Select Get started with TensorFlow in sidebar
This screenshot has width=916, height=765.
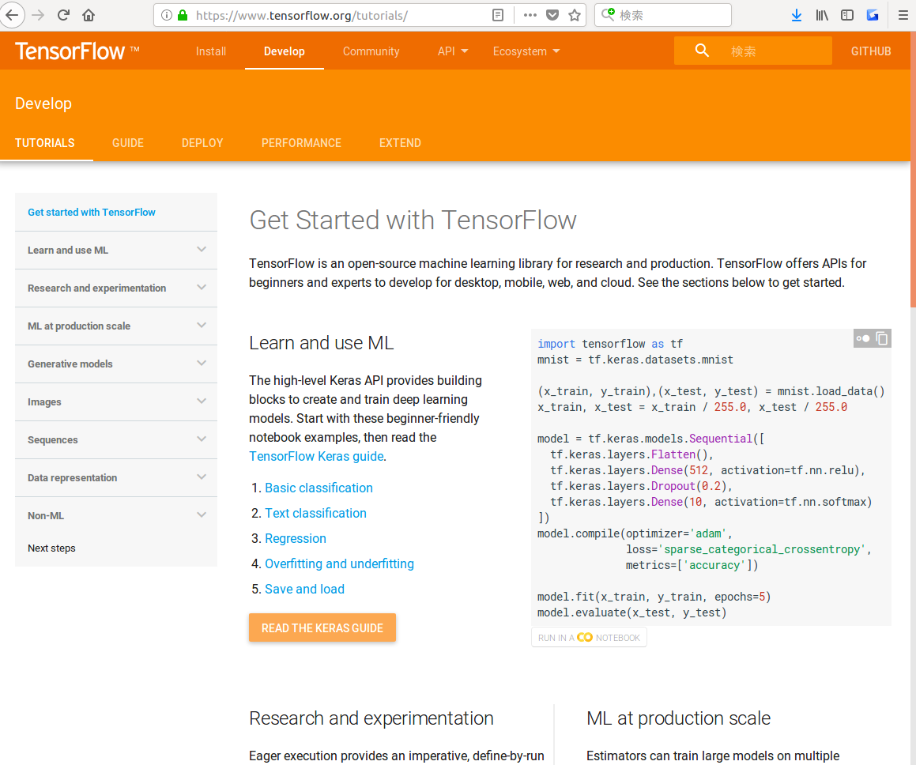(x=92, y=212)
